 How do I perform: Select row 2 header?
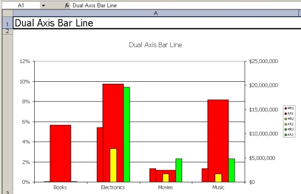click(x=8, y=31)
